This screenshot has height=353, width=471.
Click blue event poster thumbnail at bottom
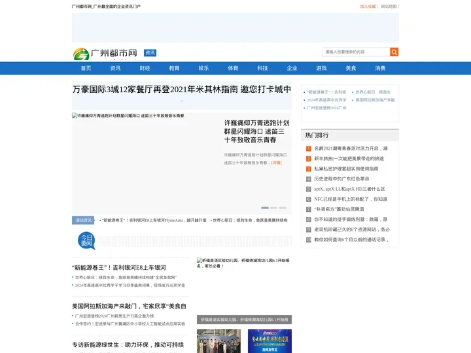click(x=270, y=341)
